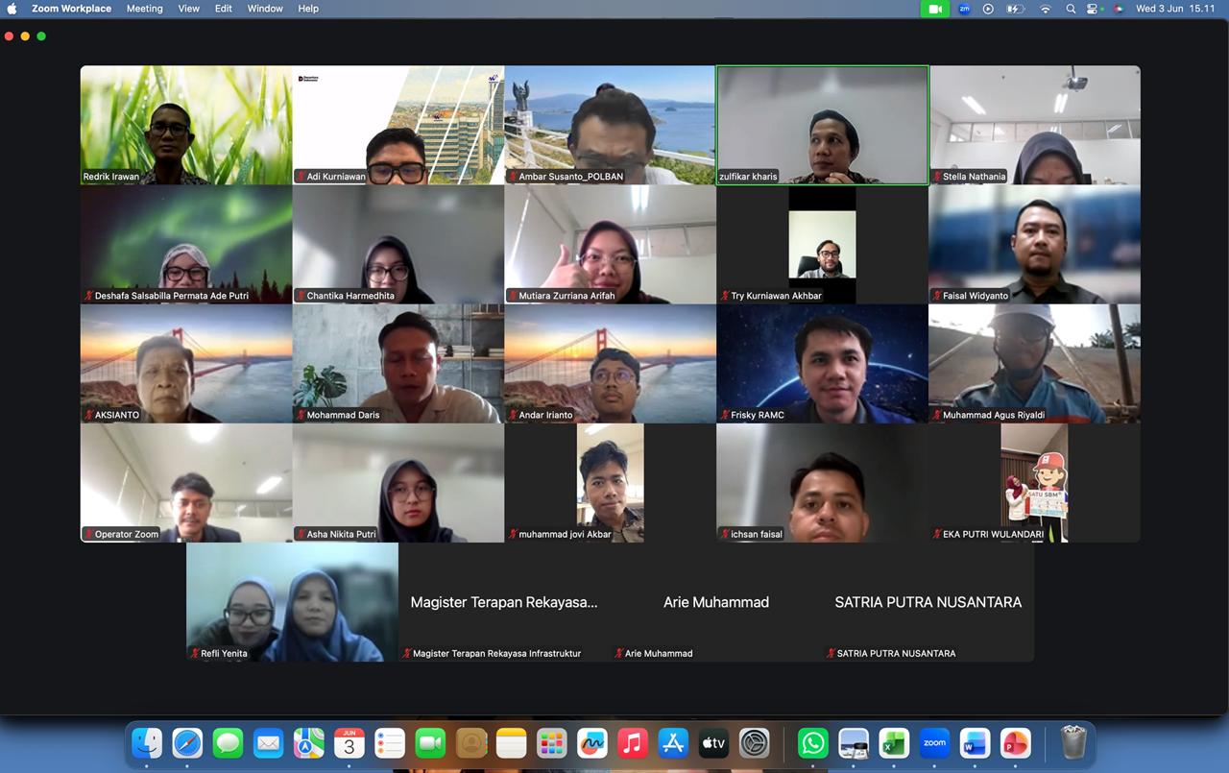The width and height of the screenshot is (1229, 773).
Task: Open WhatsApp from the dock
Action: [813, 743]
